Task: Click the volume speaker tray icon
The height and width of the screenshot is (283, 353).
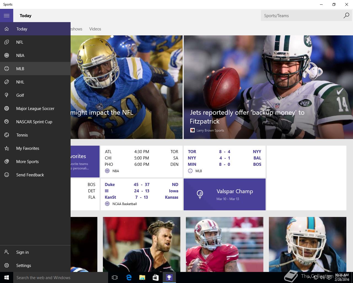Action: click(x=322, y=277)
